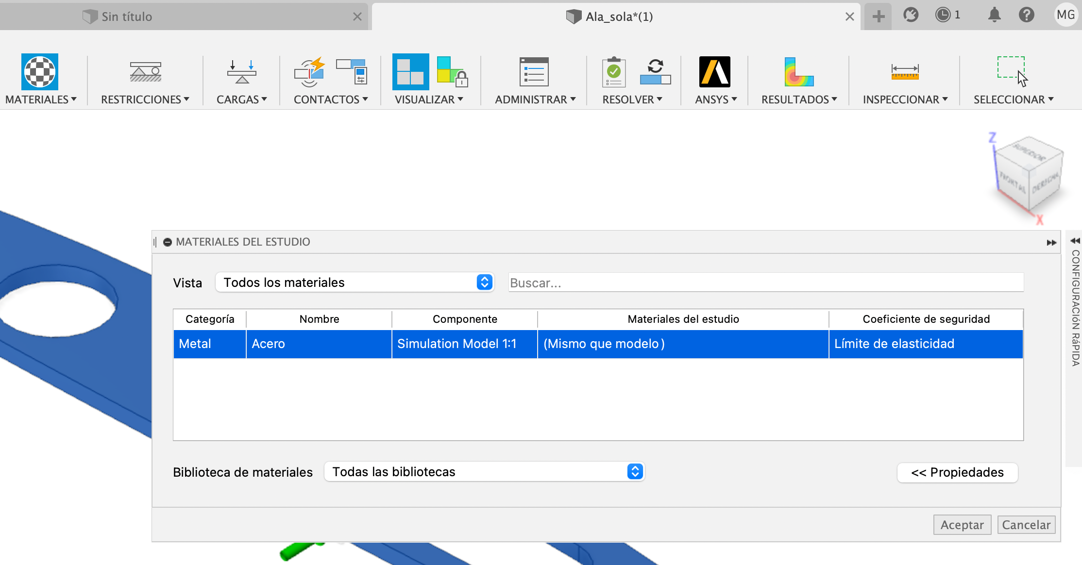Expand the Configuración rápida side panel arrows
Viewport: 1082px width, 565px height.
pos(1075,241)
